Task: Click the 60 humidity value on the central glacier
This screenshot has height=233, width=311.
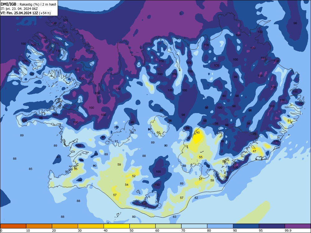Action: click(158, 133)
